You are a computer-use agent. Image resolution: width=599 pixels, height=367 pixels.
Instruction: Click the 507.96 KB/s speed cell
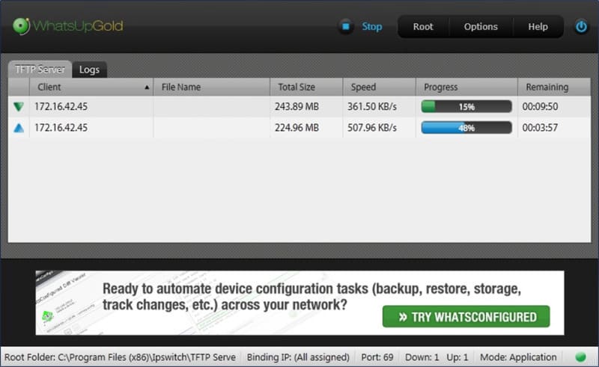click(x=371, y=128)
